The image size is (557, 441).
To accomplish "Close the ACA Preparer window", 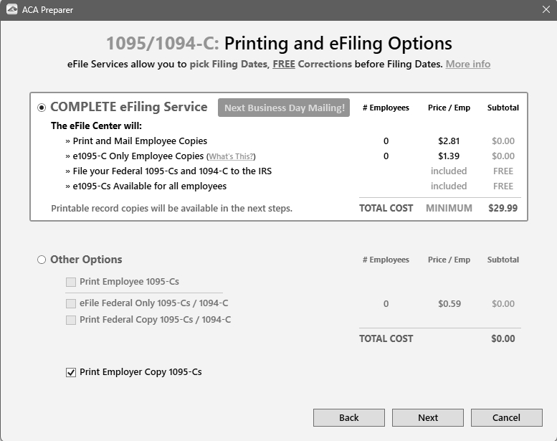I will 546,10.
